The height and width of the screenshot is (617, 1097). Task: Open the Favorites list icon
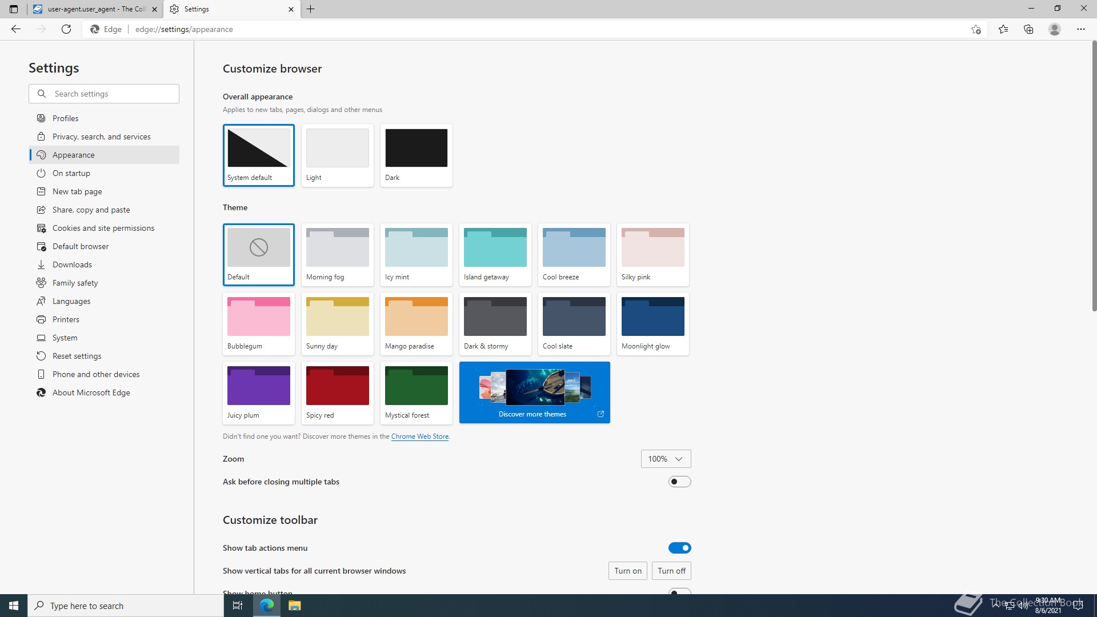pyautogui.click(x=1003, y=29)
